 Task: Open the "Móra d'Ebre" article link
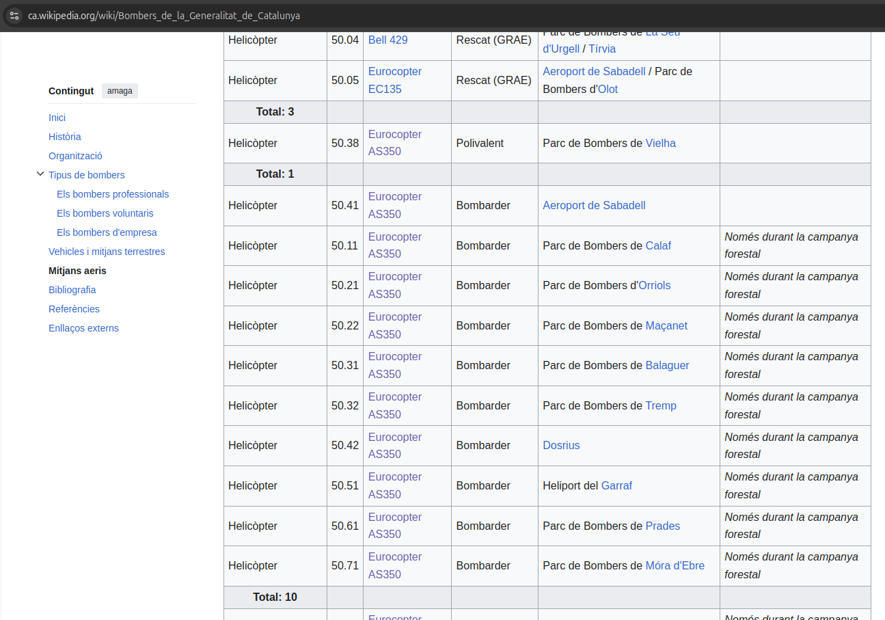coord(675,565)
